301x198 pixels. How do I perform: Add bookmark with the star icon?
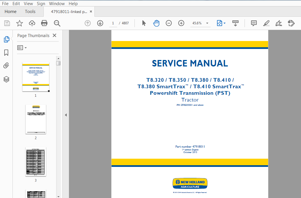19,23
